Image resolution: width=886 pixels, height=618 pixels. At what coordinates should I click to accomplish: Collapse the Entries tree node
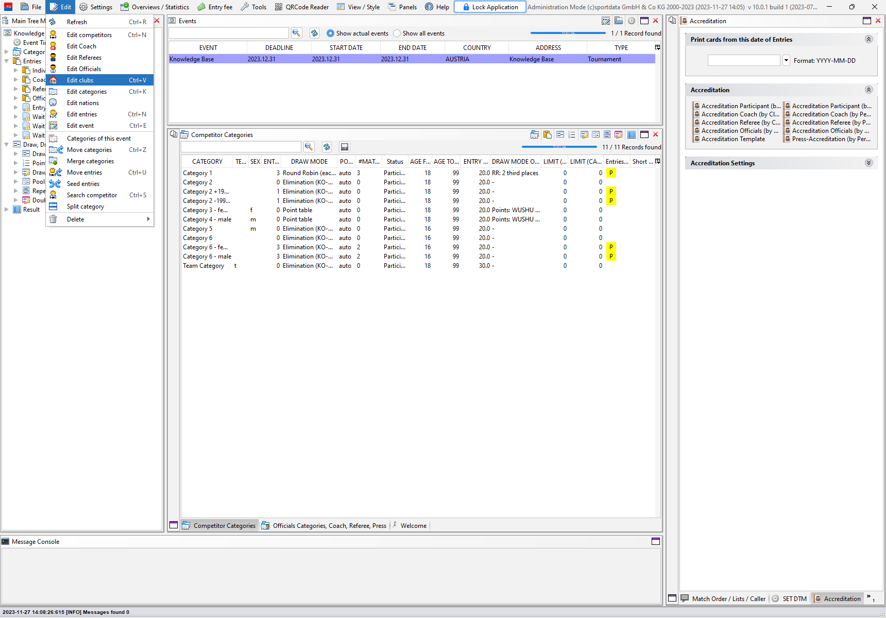(x=7, y=61)
